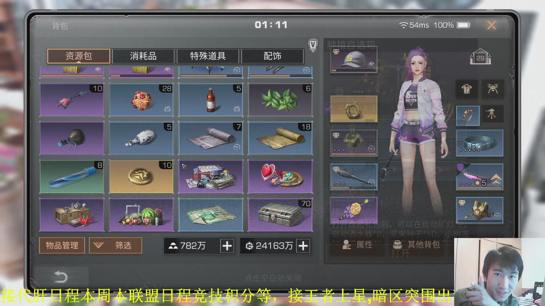Add more 782万 currency with plus
Image resolution: width=545 pixels, height=306 pixels.
(227, 246)
